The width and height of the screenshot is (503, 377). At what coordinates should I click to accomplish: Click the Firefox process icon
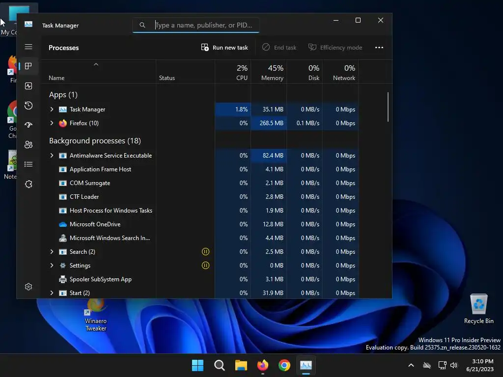[x=63, y=123]
